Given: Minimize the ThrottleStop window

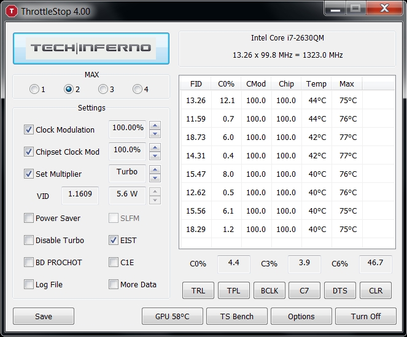Looking at the screenshot, I should click(335, 8).
